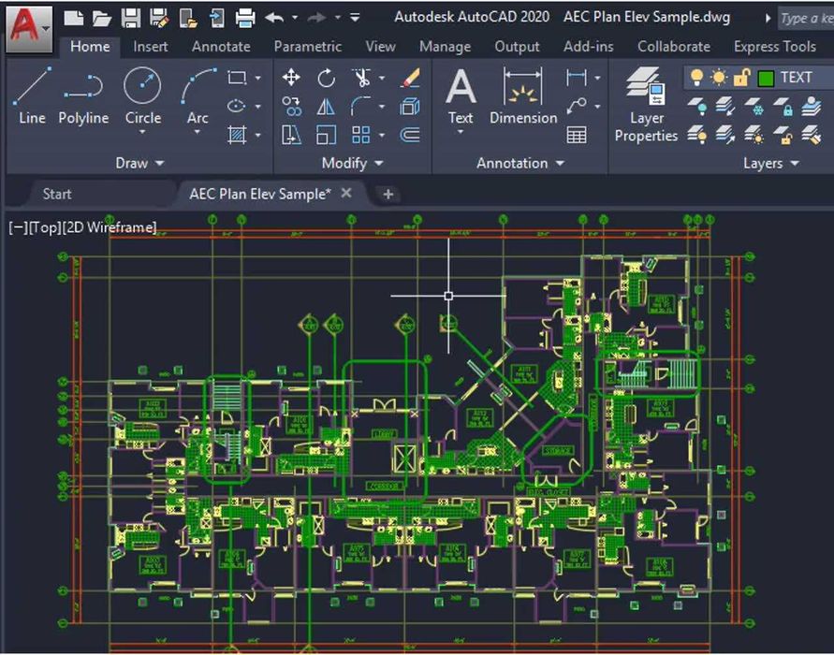Open the Top view control label
The image size is (834, 655).
[45, 227]
